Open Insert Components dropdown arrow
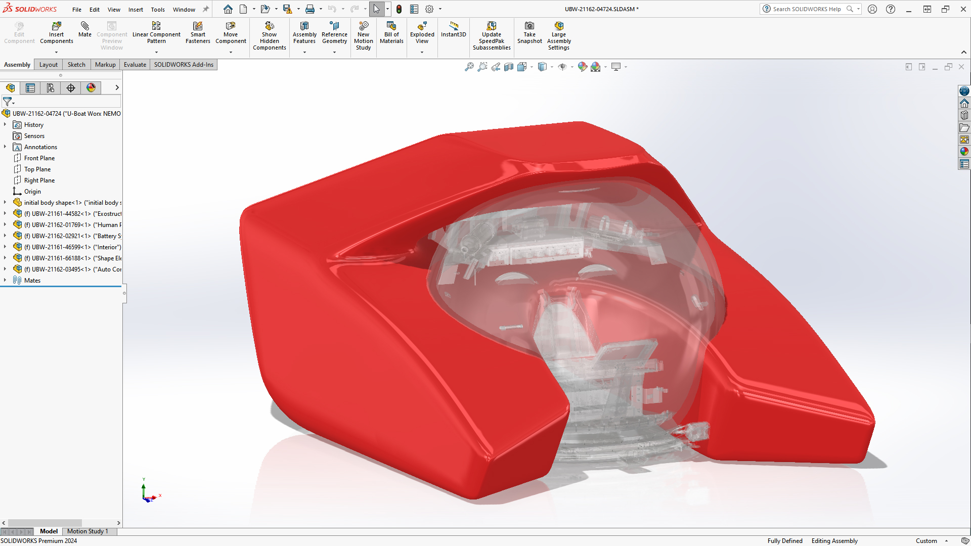 click(56, 52)
